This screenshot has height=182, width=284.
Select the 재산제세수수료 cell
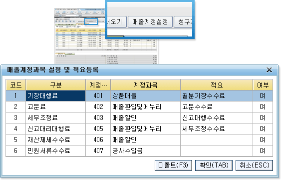click(55, 139)
